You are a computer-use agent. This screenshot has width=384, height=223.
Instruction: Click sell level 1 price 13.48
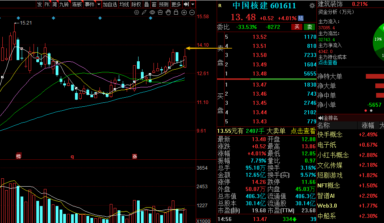[260, 74]
